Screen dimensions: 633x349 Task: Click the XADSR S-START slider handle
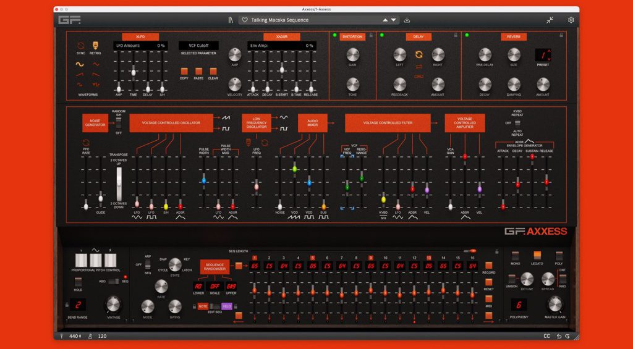click(282, 70)
